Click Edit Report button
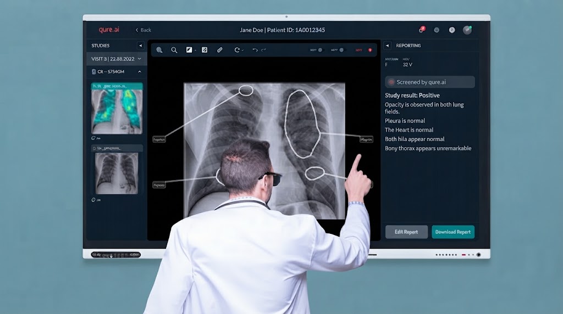 coord(406,232)
